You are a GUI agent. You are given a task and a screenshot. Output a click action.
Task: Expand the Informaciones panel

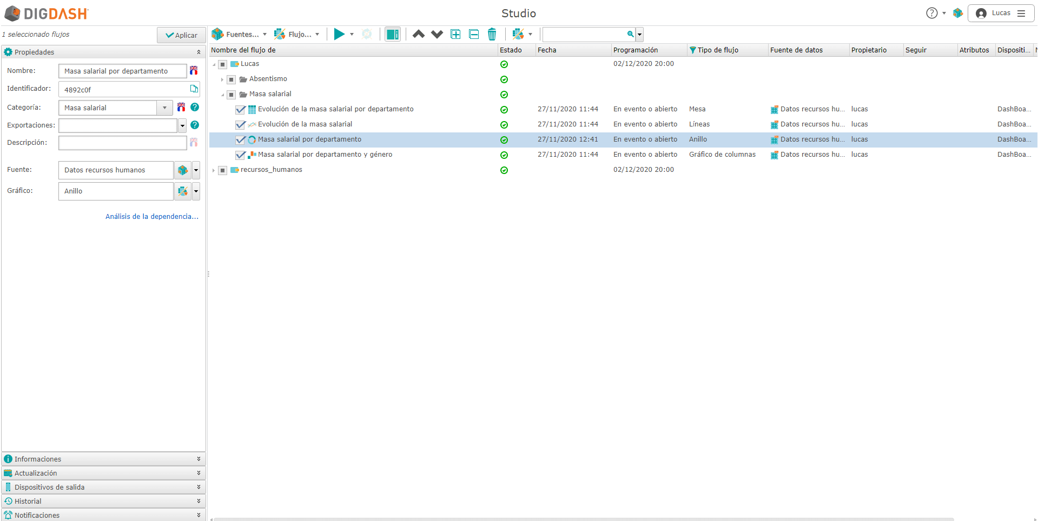click(x=103, y=459)
